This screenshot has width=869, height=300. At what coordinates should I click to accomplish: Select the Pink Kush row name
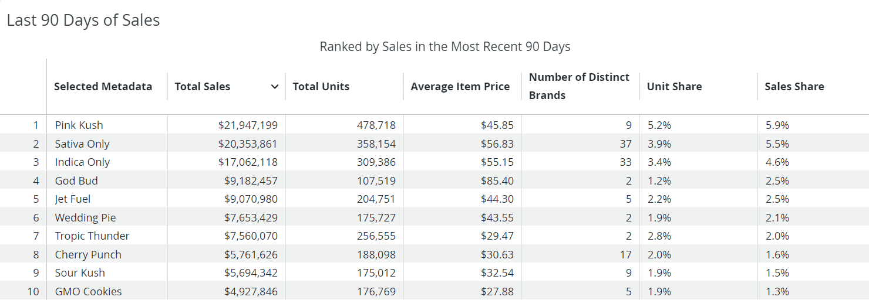79,125
